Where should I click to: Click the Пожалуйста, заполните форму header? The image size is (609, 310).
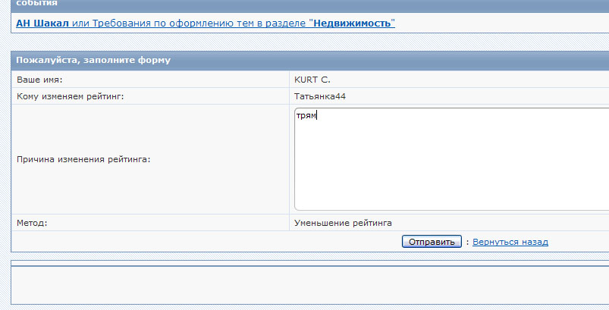click(93, 60)
